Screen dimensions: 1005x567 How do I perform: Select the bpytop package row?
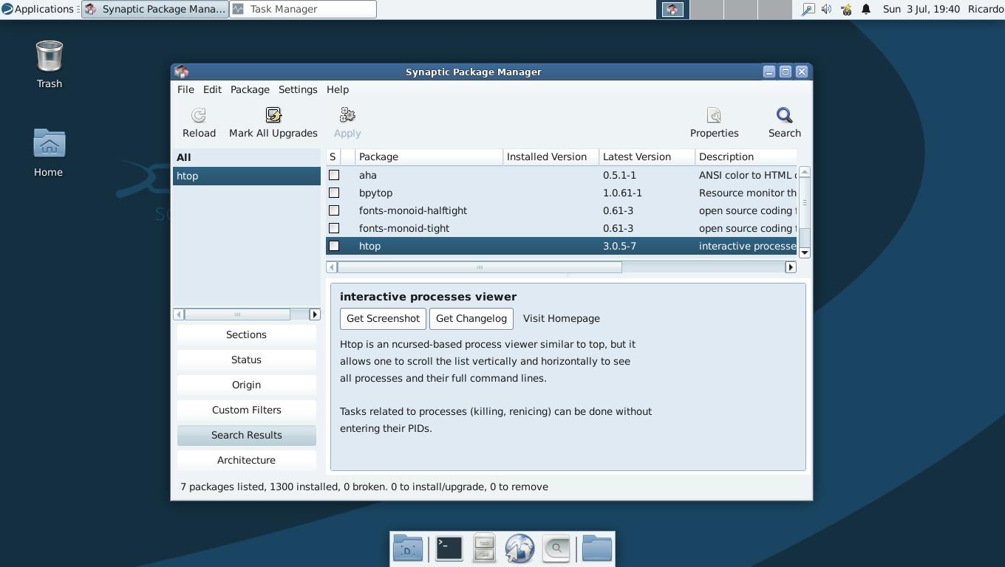coord(562,193)
